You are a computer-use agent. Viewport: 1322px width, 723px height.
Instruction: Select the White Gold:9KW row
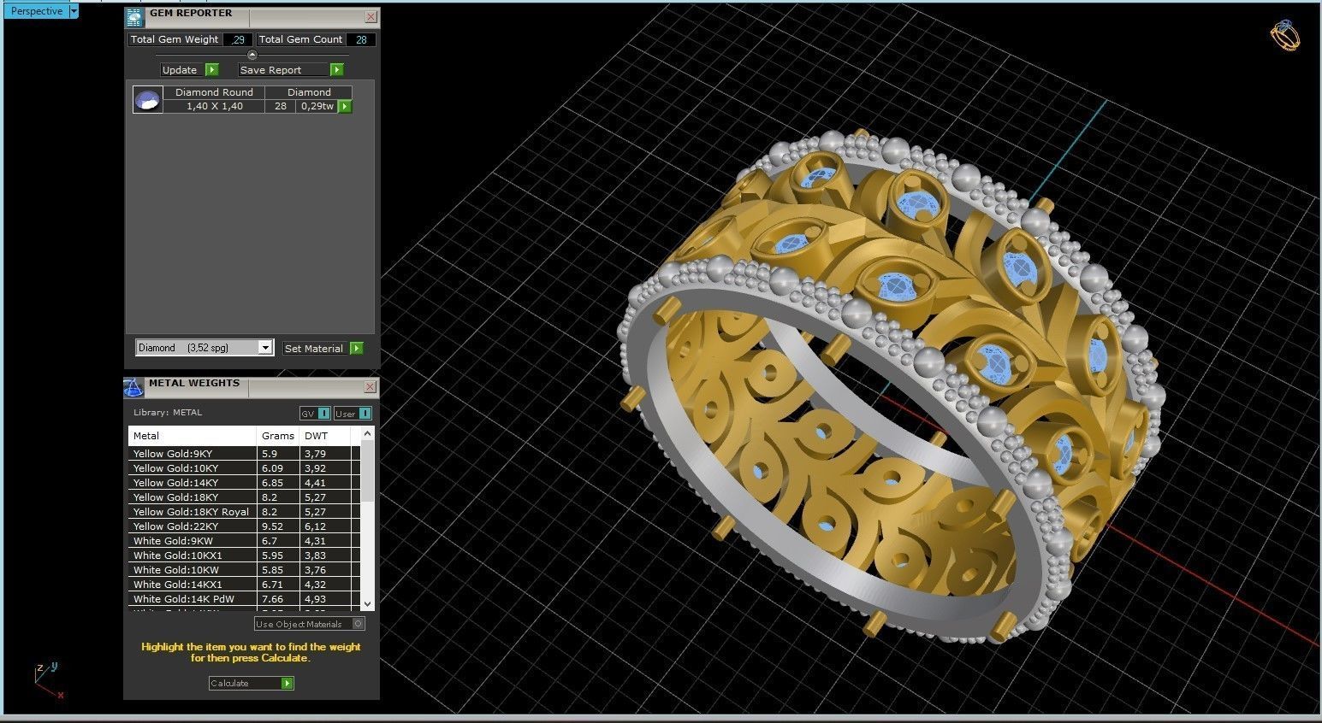click(x=244, y=541)
